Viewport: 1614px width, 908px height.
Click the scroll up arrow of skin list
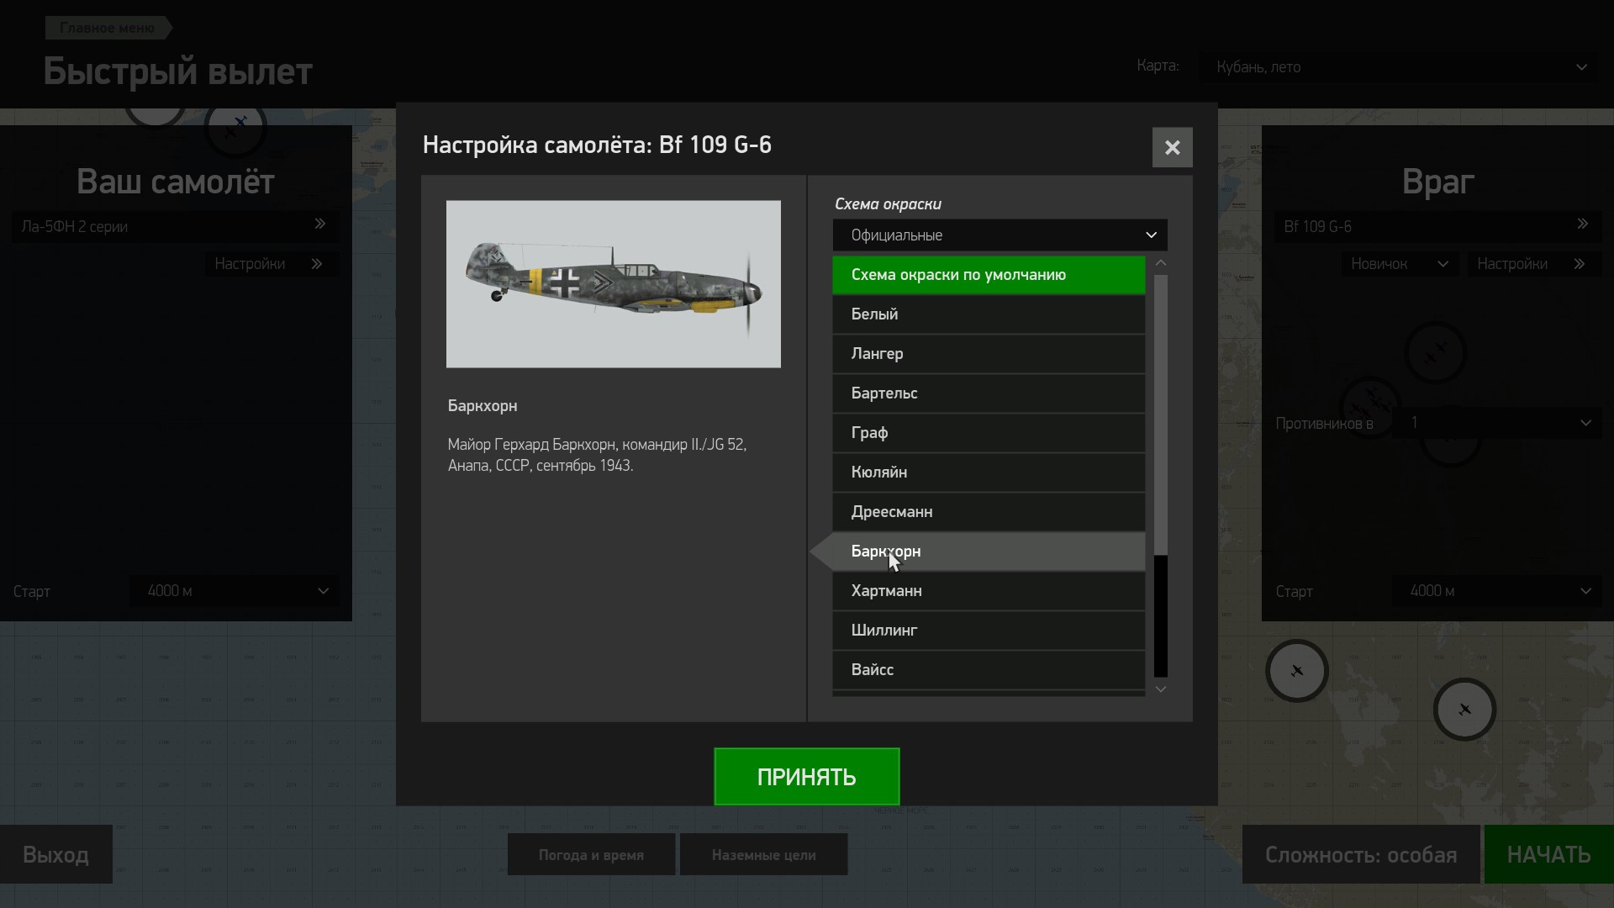(x=1161, y=263)
